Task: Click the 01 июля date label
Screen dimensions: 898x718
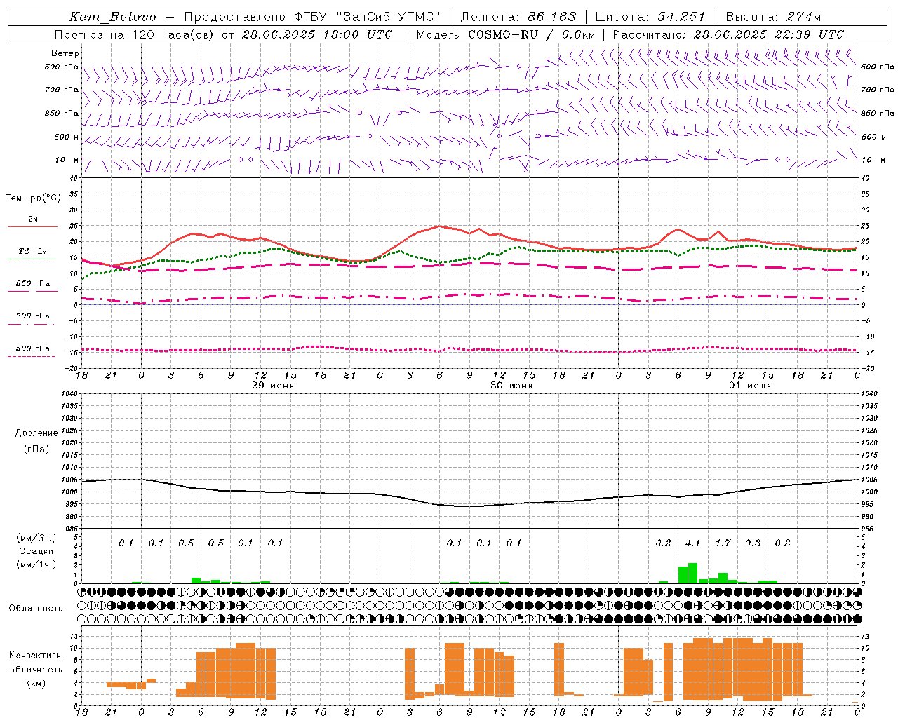Action: (x=750, y=386)
